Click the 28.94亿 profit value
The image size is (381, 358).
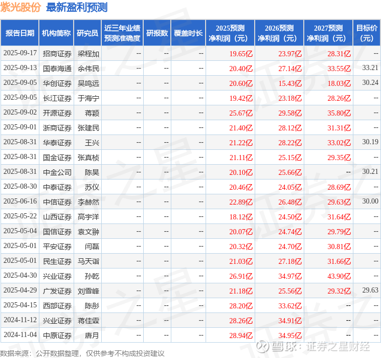241,335
